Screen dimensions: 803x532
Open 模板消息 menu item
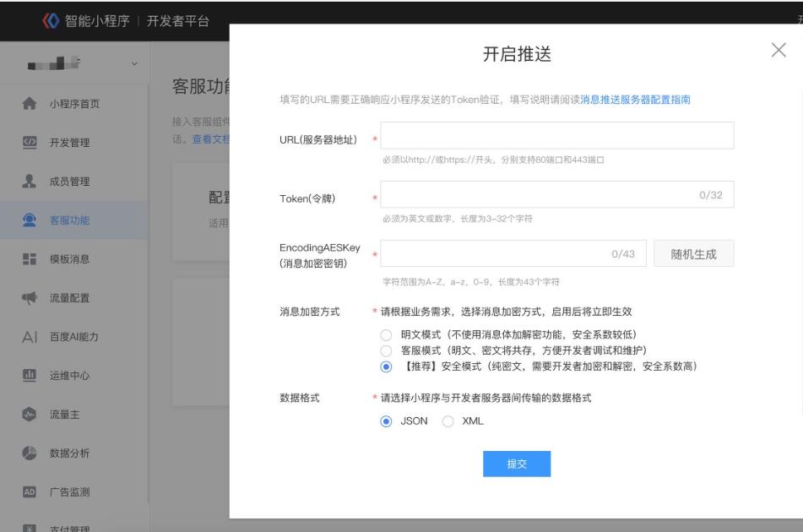[x=74, y=259]
